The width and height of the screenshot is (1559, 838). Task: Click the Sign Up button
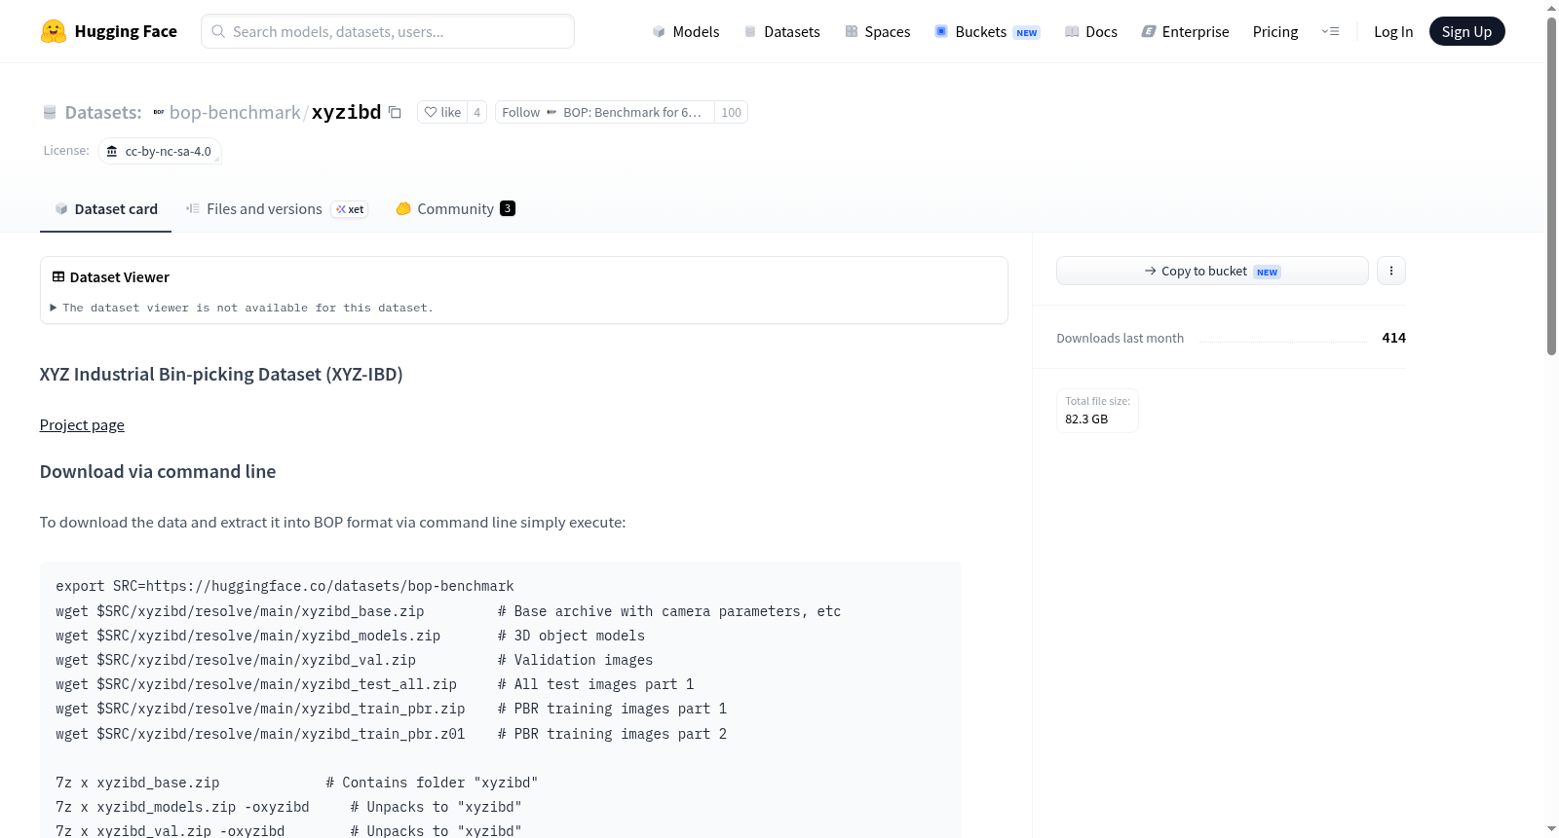(x=1466, y=31)
